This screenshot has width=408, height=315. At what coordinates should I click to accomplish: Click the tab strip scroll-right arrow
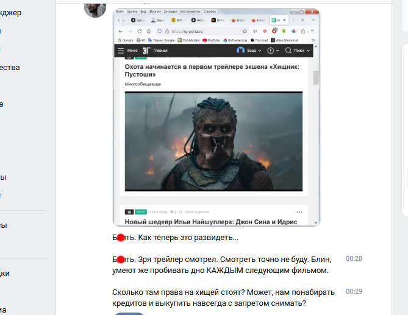point(293,20)
